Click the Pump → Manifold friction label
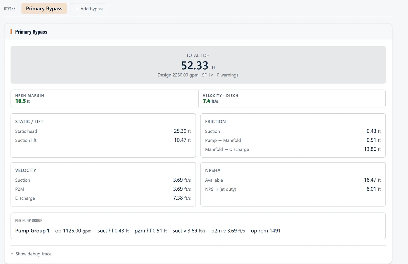The height and width of the screenshot is (264, 408). (x=223, y=140)
